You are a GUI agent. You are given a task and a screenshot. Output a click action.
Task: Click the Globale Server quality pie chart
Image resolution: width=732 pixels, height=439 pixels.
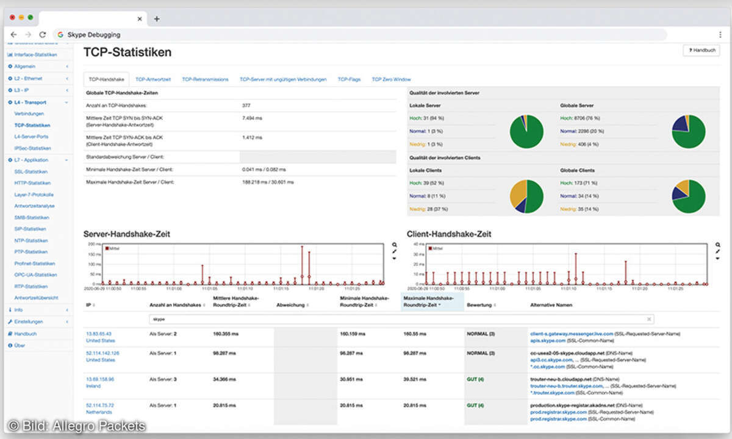[x=689, y=131]
